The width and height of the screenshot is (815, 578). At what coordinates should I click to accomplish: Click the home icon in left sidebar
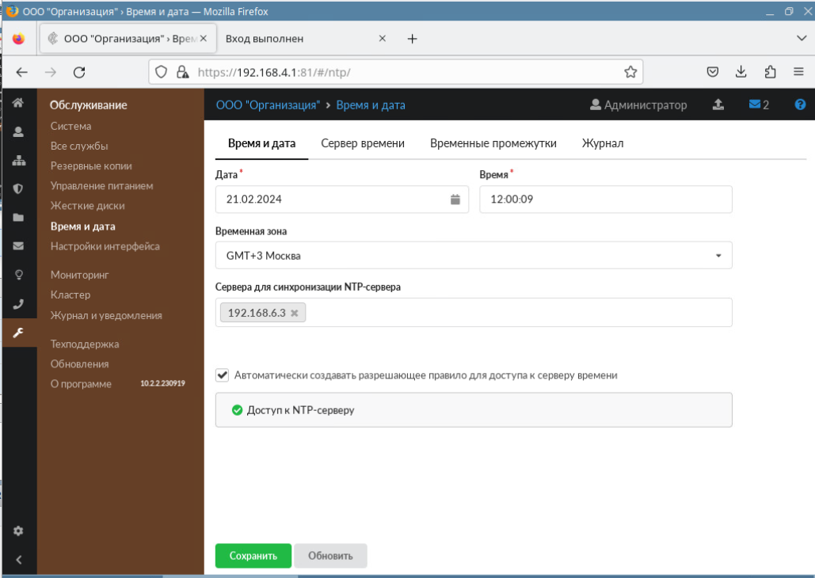pyautogui.click(x=18, y=103)
